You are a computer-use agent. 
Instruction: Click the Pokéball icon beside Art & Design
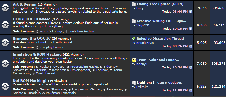5,8
